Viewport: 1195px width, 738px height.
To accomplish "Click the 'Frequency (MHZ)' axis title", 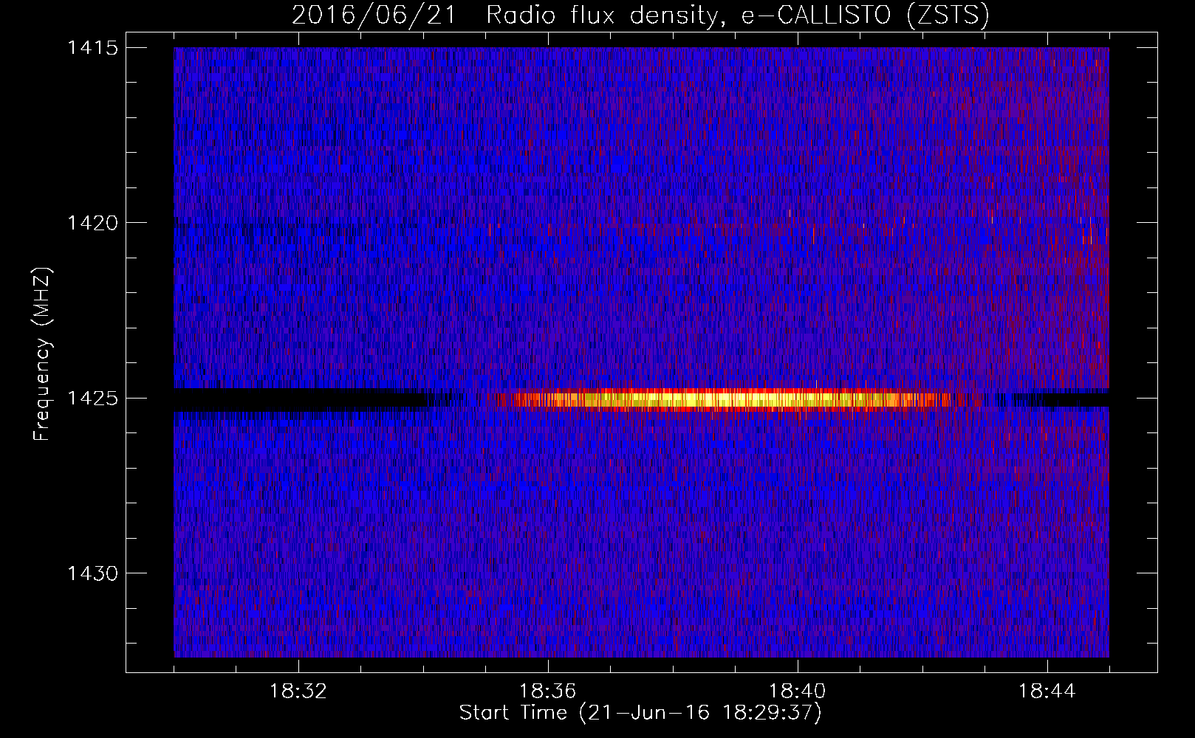I will [x=43, y=354].
